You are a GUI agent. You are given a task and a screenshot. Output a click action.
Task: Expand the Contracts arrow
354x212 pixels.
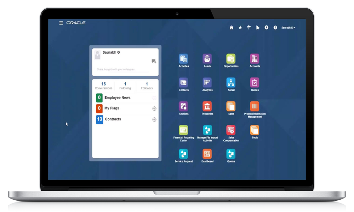click(x=154, y=119)
